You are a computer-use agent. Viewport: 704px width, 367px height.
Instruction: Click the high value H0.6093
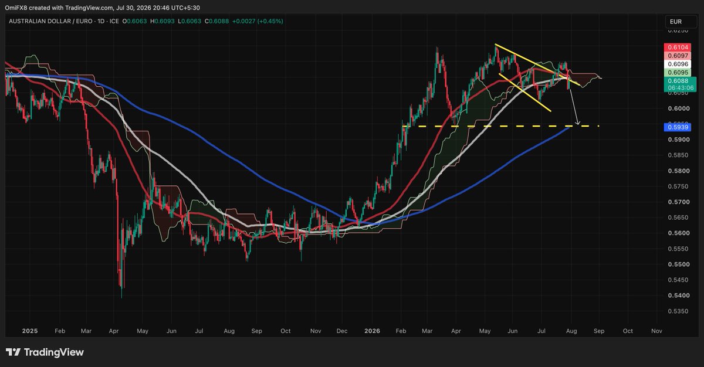pos(161,22)
